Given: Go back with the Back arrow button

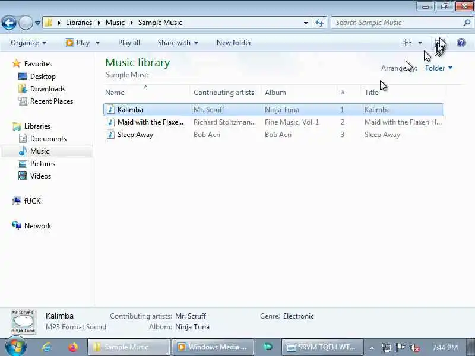Looking at the screenshot, I should click(x=9, y=23).
